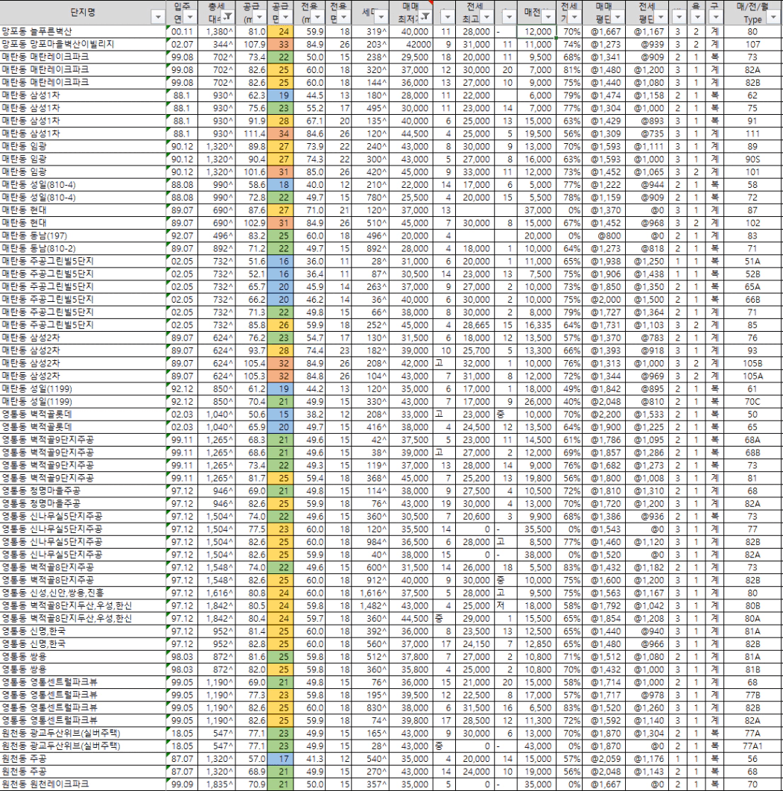783x791 pixels.
Task: Open the 전세가율 column filter dropdown
Action: (575, 17)
